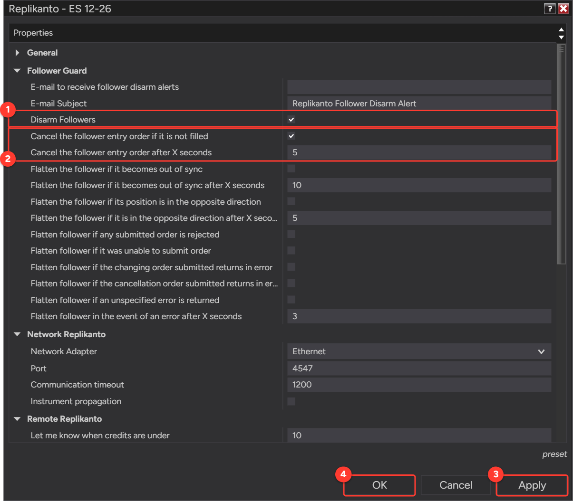This screenshot has width=573, height=501.
Task: Click the Properties panel down arrow
Action: 562,37
